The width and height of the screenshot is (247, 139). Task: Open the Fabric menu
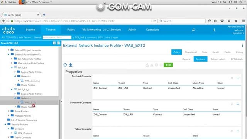pyautogui.click(x=71, y=30)
